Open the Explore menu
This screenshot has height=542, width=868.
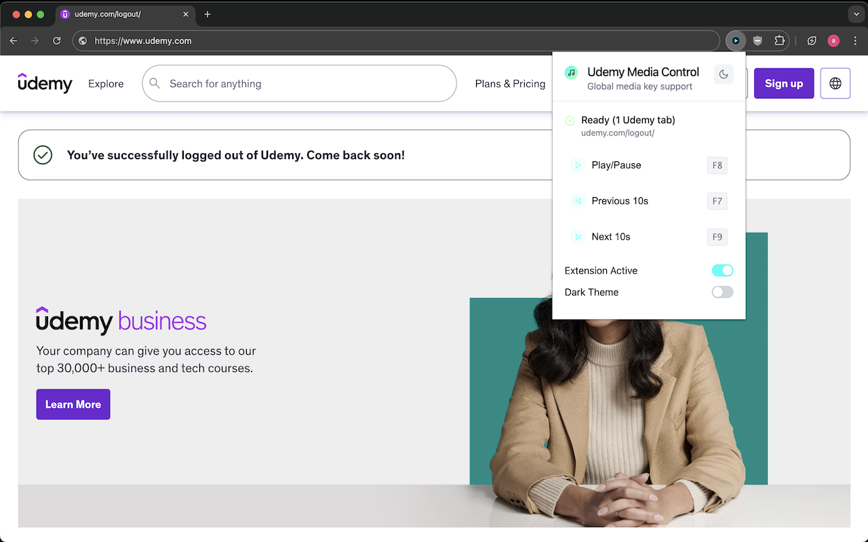coord(106,83)
